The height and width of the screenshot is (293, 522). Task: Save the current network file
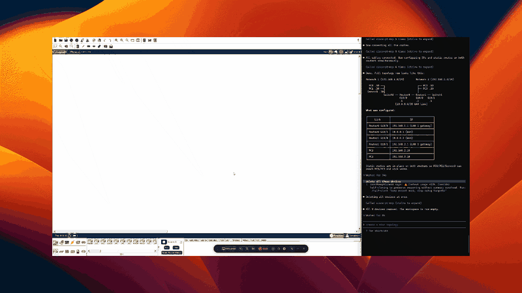tap(66, 40)
